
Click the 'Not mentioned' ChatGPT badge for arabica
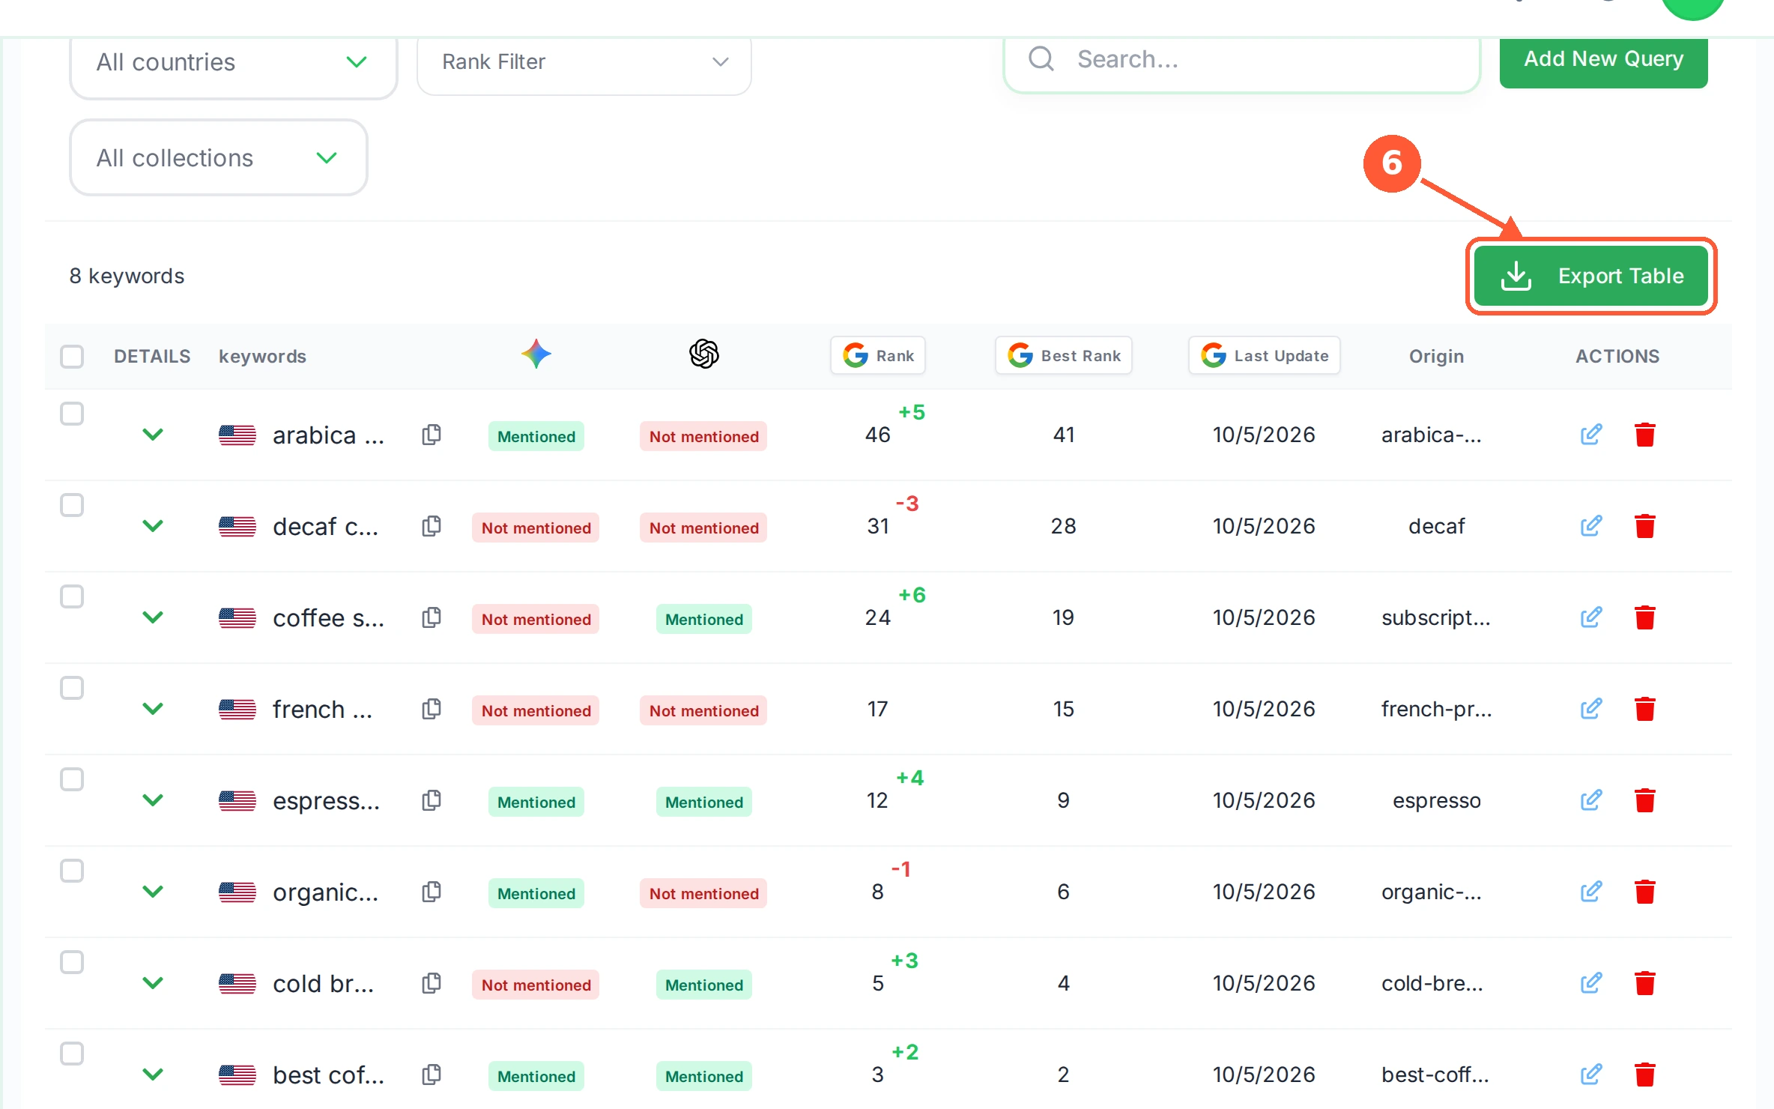[x=704, y=436]
